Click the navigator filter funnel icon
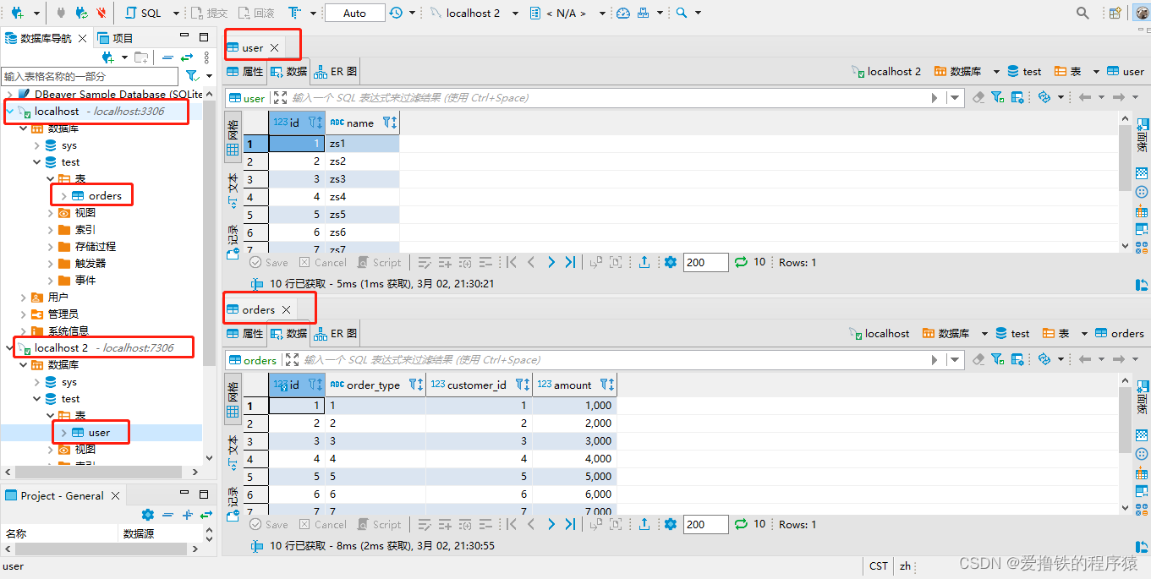Viewport: 1151px width, 579px height. coord(192,76)
